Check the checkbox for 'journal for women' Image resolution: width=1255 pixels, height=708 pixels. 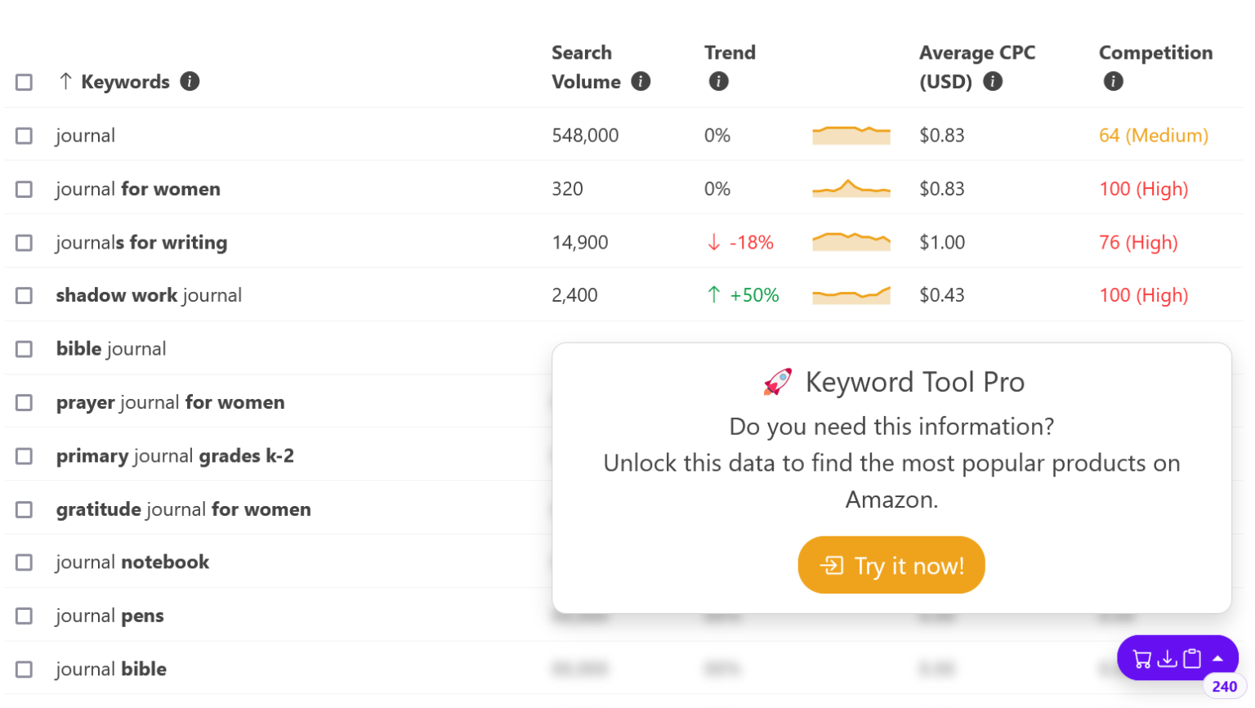[24, 189]
